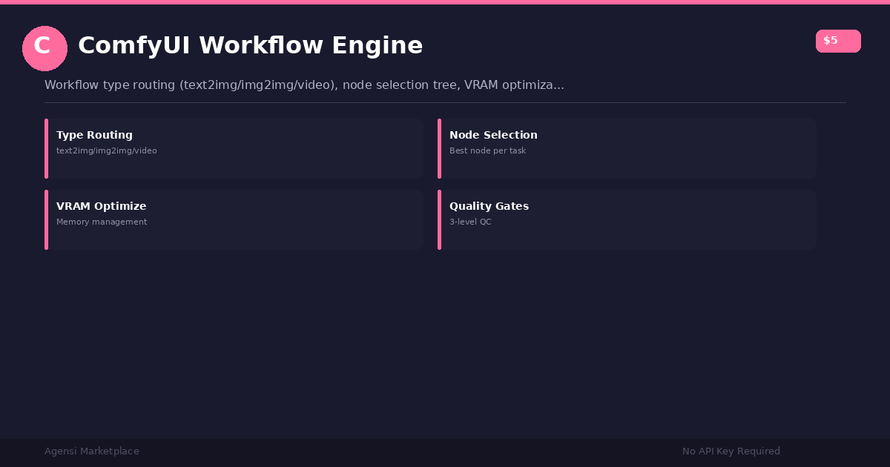The height and width of the screenshot is (467, 890).
Task: Click the No API Key Required label
Action: [x=731, y=451]
